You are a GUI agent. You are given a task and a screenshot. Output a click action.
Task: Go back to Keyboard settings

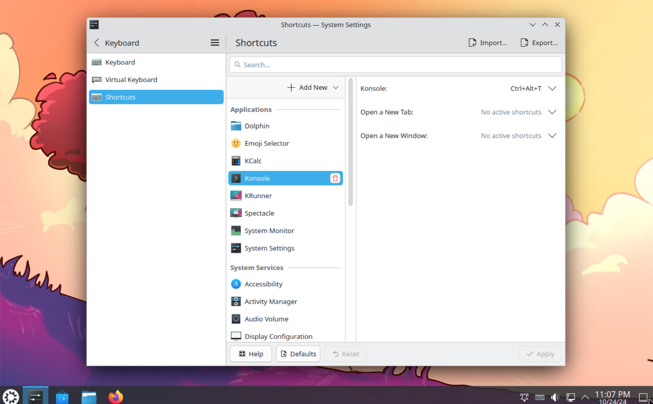tap(96, 42)
